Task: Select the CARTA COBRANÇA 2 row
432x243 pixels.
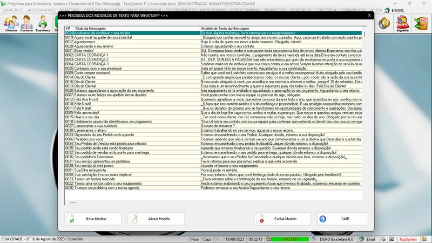Action: pyautogui.click(x=213, y=59)
